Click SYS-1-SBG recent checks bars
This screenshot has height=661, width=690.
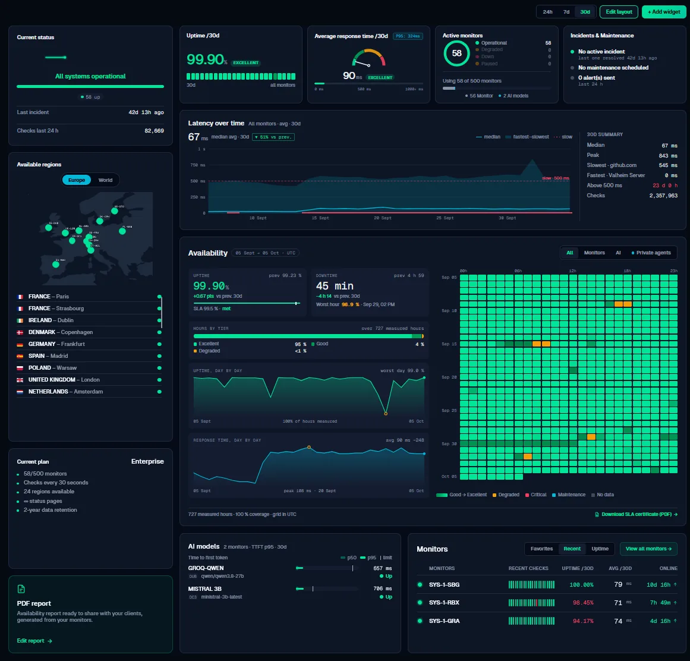pyautogui.click(x=531, y=584)
